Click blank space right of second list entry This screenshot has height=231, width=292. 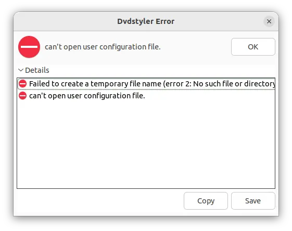click(210, 96)
